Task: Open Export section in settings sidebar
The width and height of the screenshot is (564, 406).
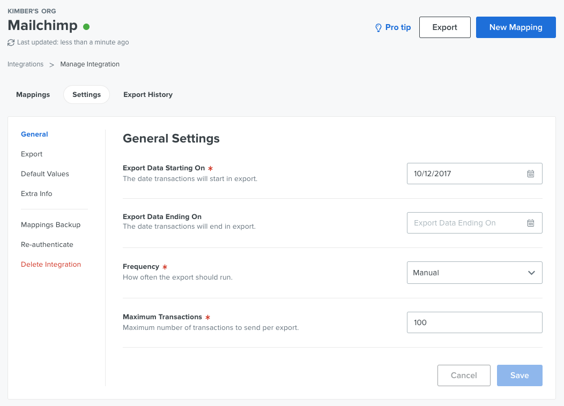Action: [x=32, y=154]
